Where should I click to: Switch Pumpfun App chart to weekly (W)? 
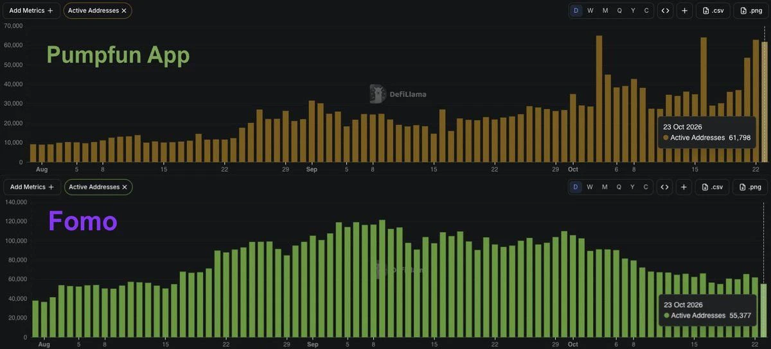coord(590,10)
